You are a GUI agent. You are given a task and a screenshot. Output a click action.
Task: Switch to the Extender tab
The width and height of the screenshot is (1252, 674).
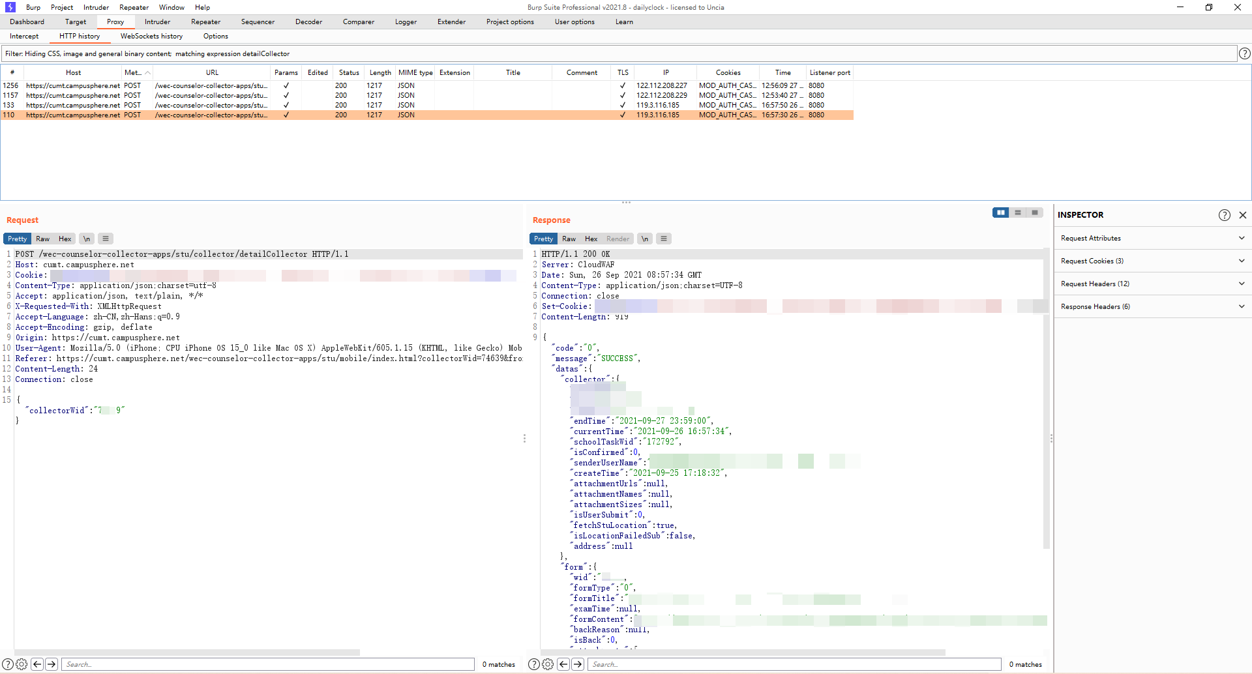click(x=452, y=22)
